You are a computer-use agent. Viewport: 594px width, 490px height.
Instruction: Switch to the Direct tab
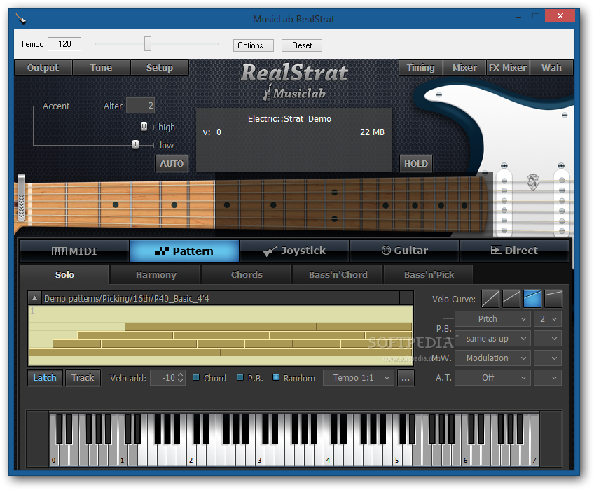pyautogui.click(x=514, y=251)
